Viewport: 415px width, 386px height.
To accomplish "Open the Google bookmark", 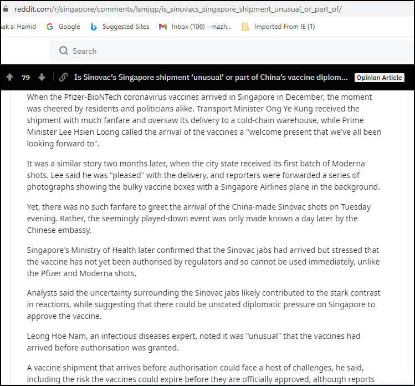I will pos(63,27).
